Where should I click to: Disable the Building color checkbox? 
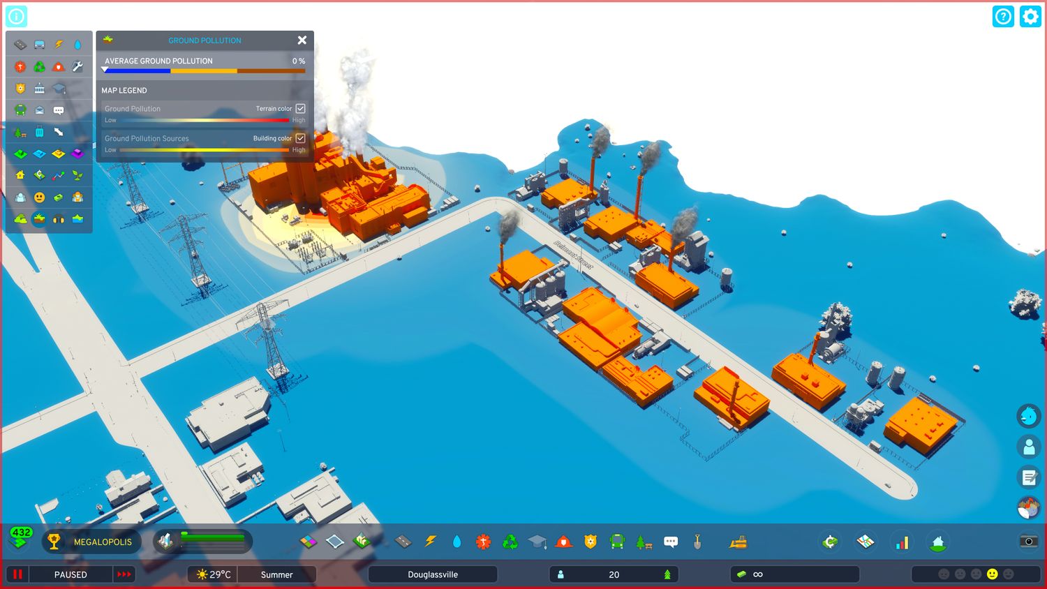tap(301, 138)
